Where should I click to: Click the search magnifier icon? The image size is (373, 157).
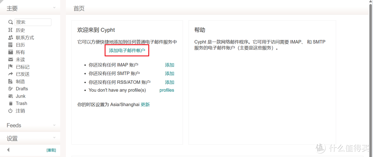[x=10, y=22]
